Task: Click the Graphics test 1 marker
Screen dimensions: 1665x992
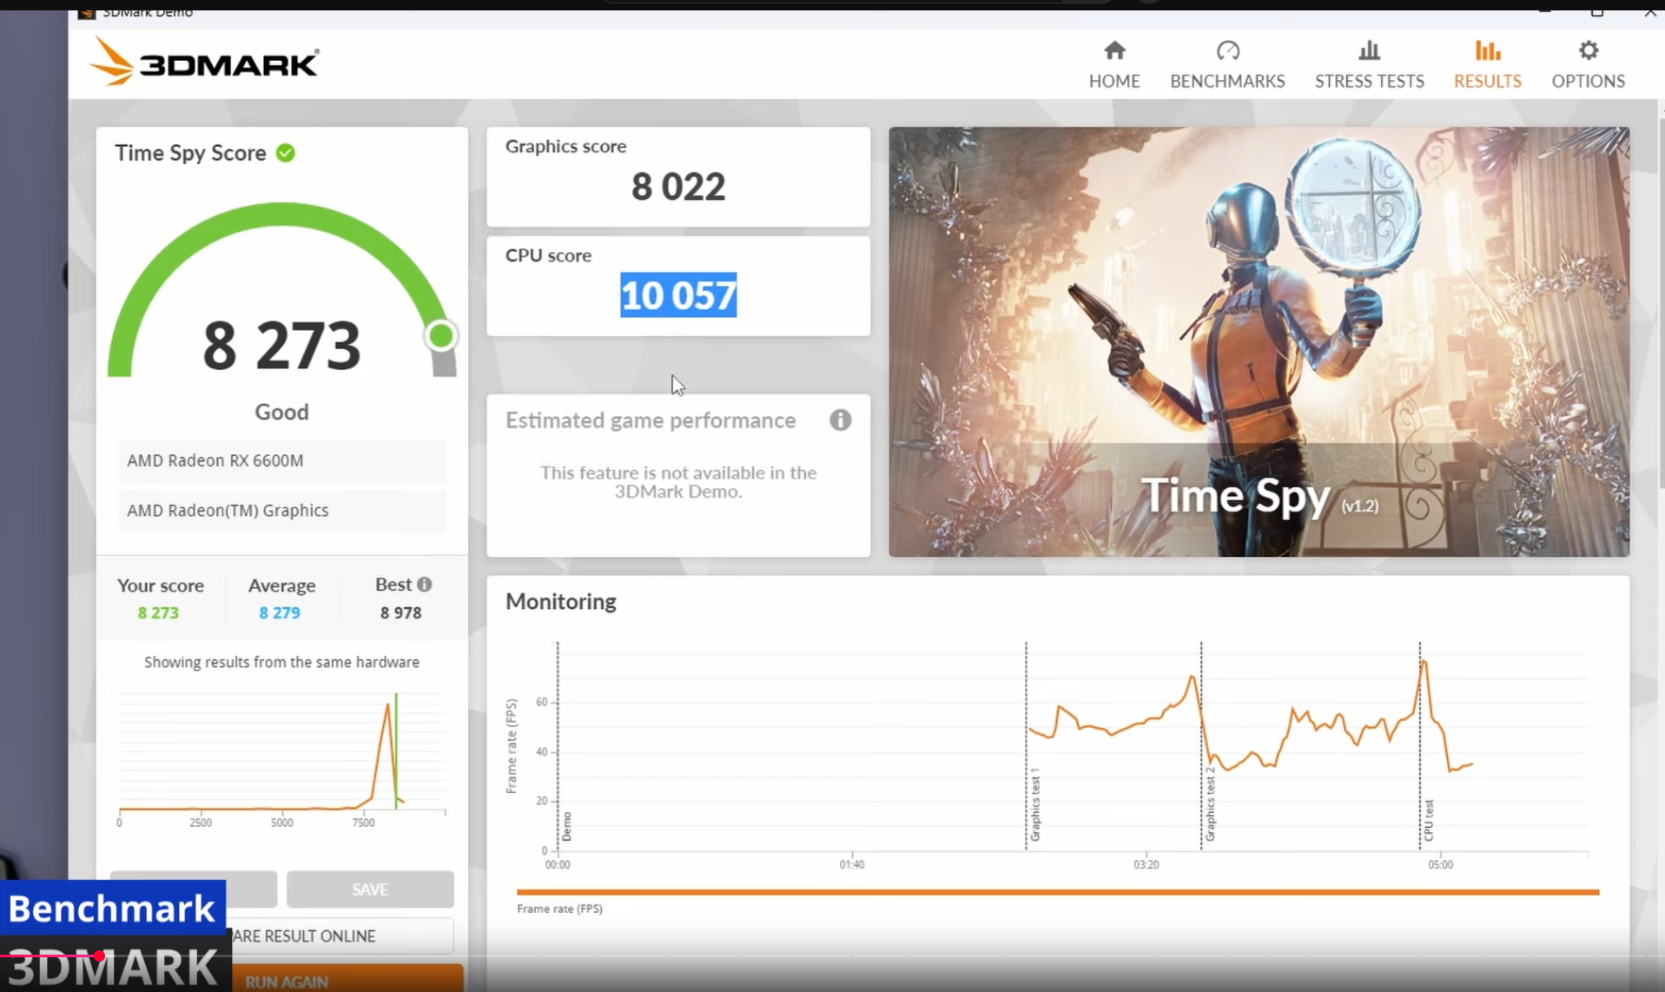Action: pyautogui.click(x=1034, y=804)
